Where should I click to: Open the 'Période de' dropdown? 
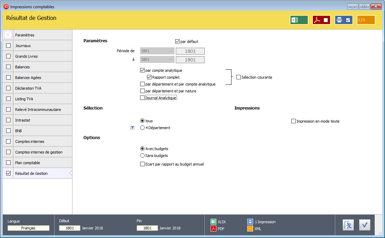pyautogui.click(x=157, y=51)
